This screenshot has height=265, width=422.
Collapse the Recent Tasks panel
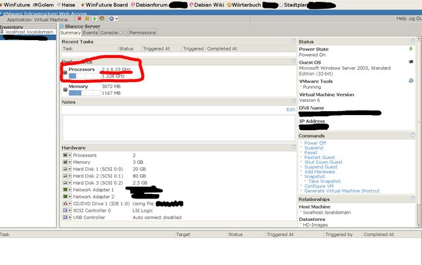coord(294,41)
